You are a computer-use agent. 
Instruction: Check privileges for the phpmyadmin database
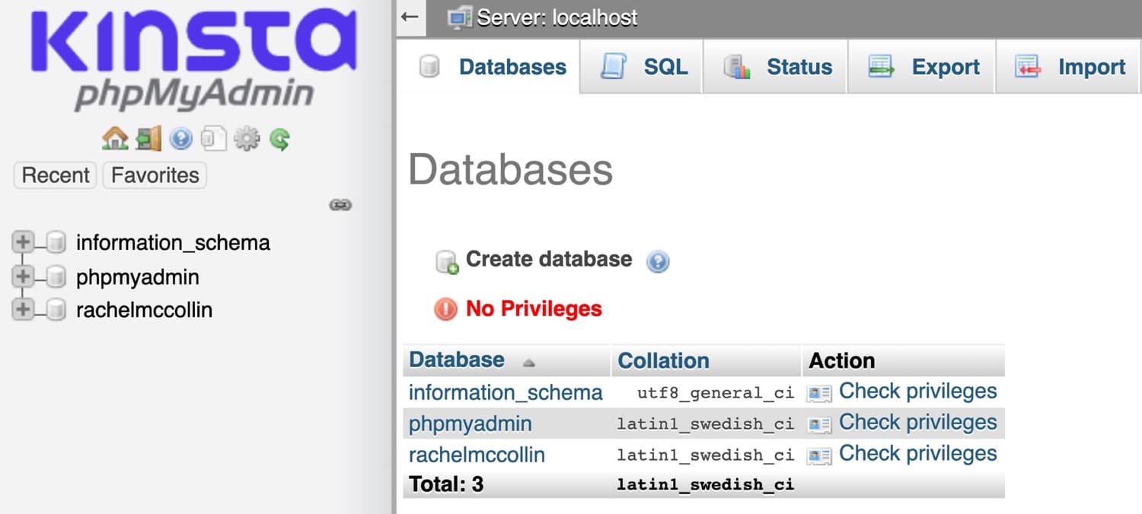[917, 422]
